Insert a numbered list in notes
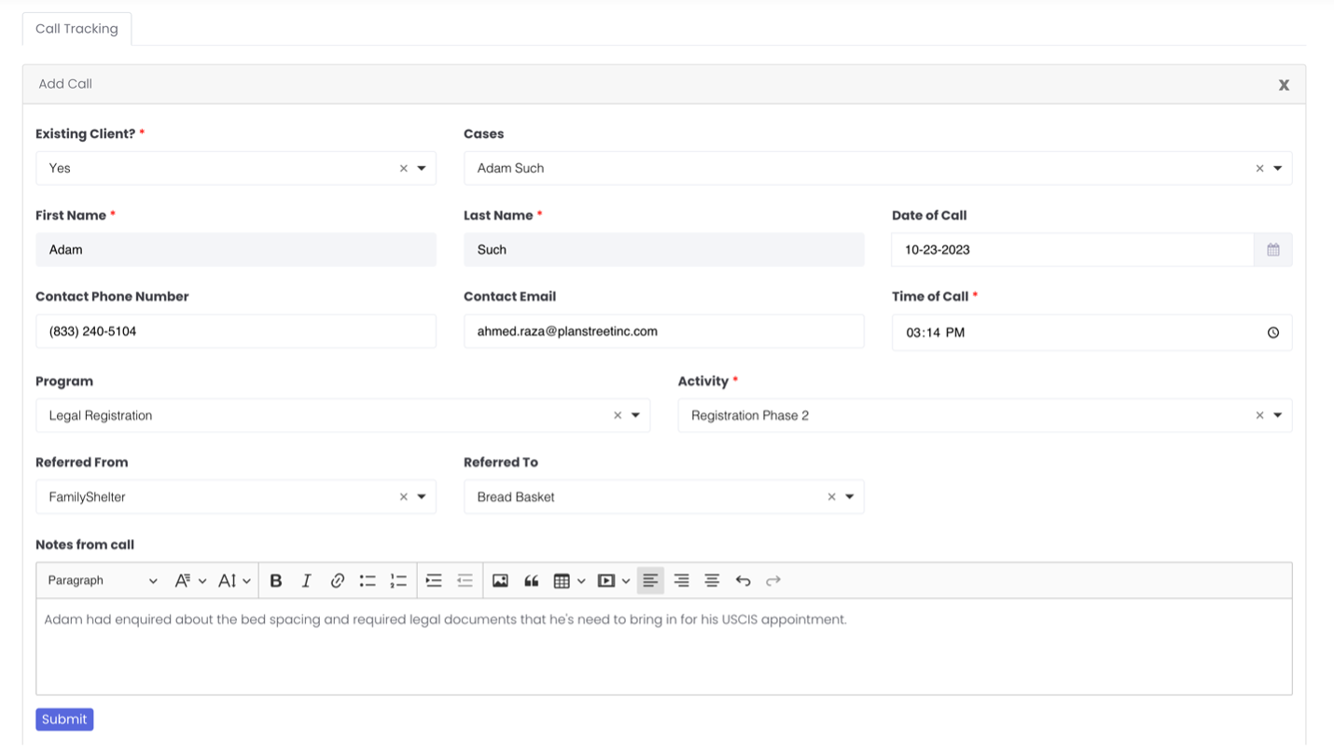 398,580
